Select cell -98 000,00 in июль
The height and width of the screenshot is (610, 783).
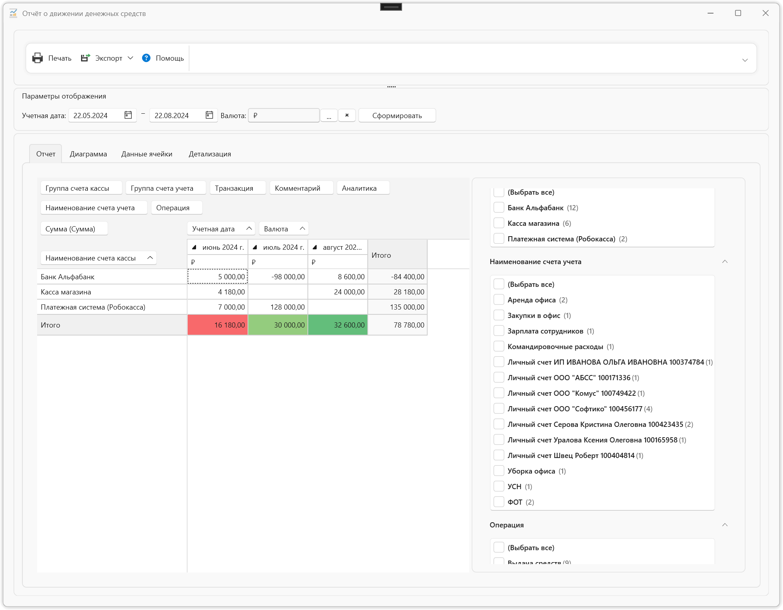(x=278, y=276)
